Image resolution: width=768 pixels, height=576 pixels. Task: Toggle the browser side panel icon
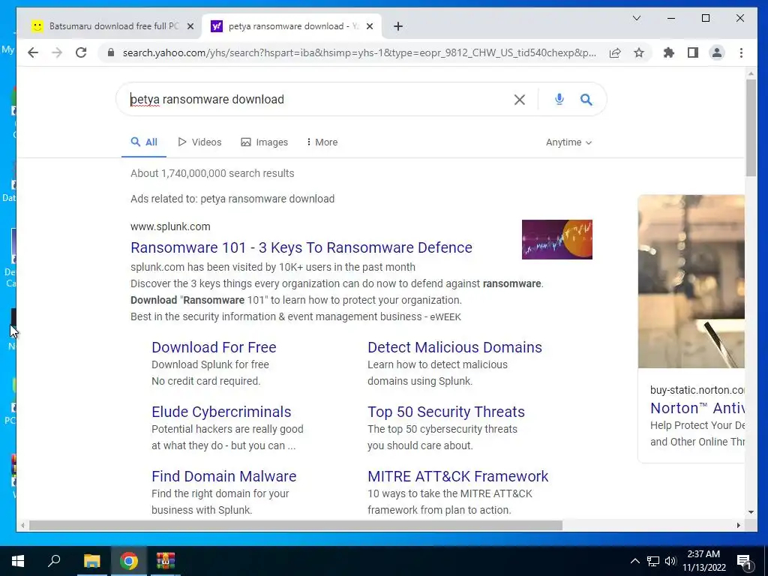(692, 52)
